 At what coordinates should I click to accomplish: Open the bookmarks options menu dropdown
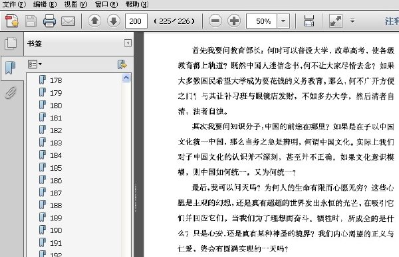35,64
